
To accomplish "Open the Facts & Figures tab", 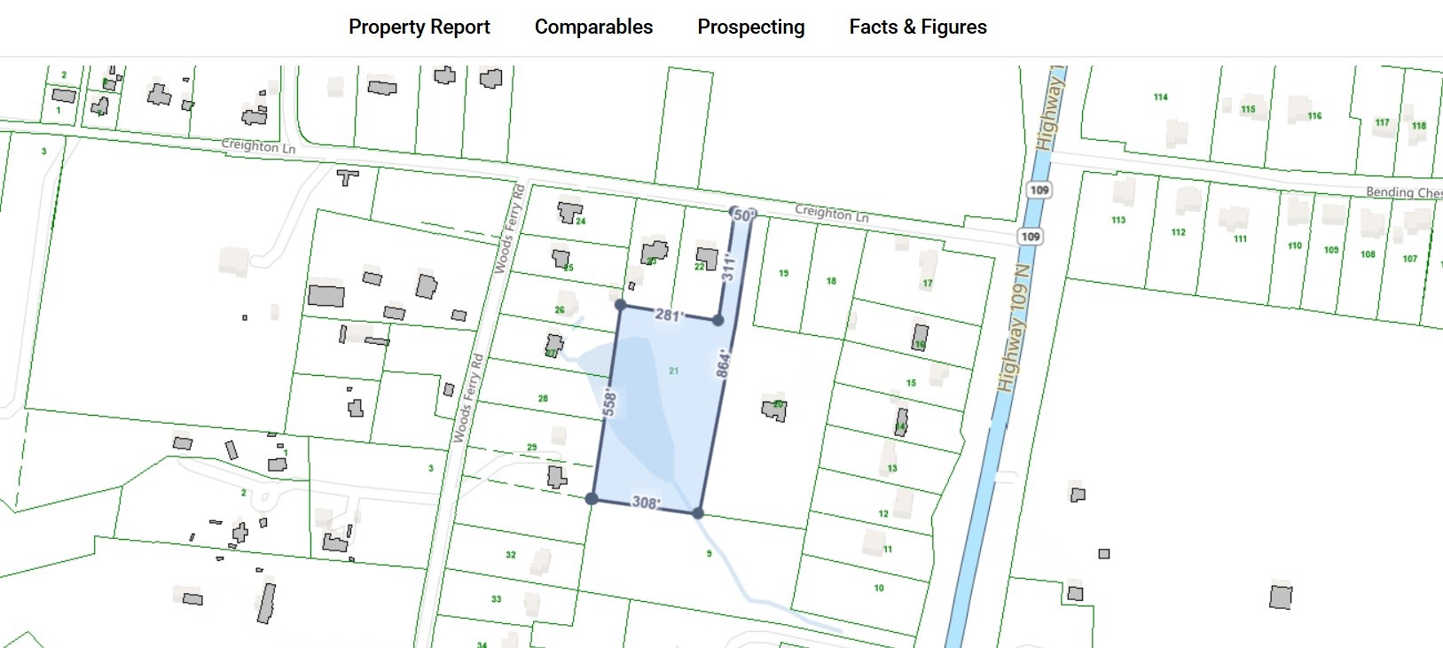I will point(917,27).
